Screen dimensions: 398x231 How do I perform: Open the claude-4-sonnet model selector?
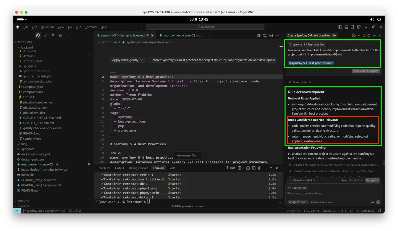pyautogui.click(x=323, y=202)
